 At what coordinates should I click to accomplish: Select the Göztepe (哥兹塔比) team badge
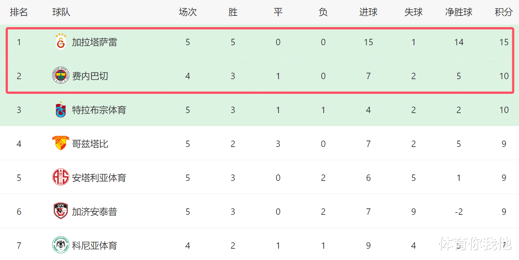coord(61,143)
